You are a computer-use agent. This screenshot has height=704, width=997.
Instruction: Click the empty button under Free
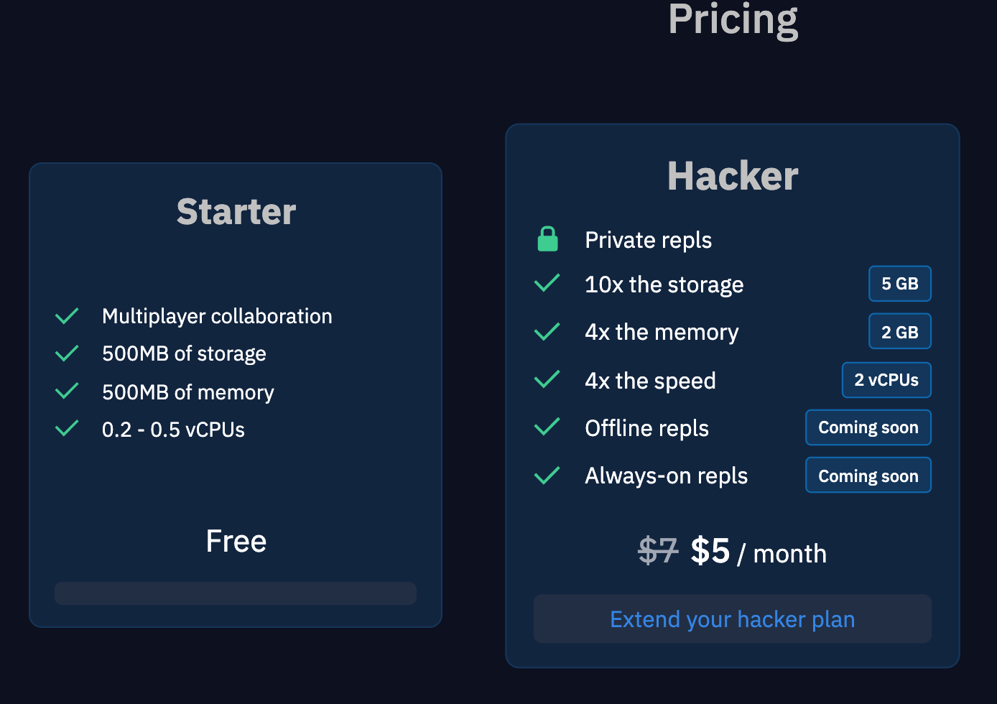click(x=236, y=593)
